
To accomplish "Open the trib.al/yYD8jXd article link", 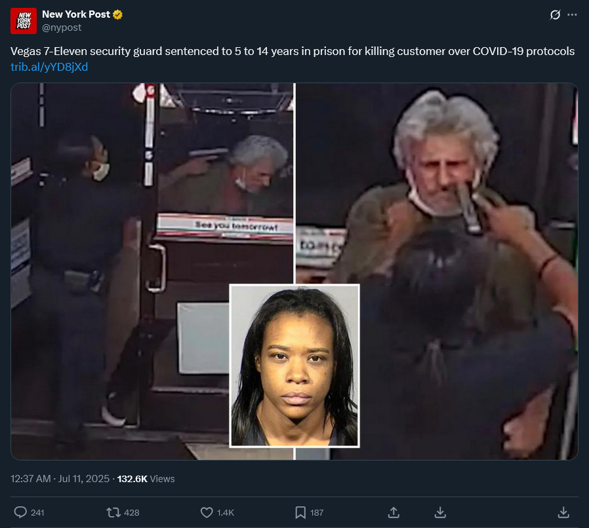I will [49, 67].
